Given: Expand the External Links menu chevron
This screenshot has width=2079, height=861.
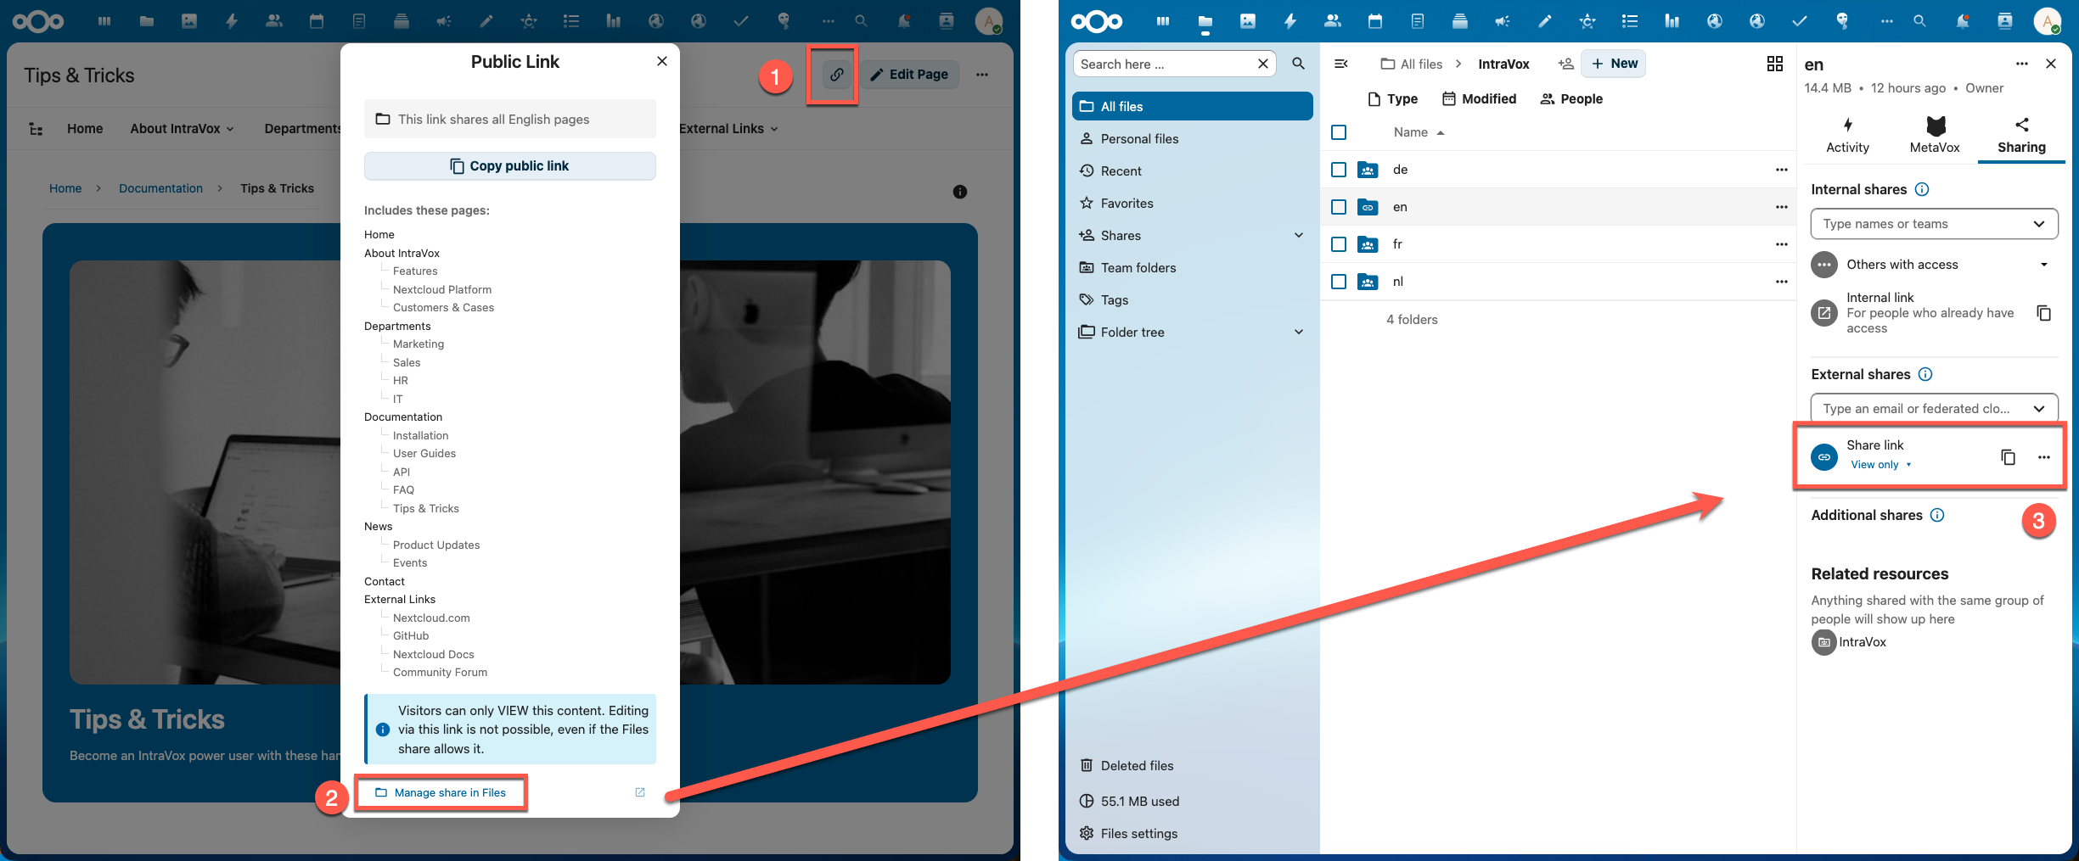Looking at the screenshot, I should [x=774, y=129].
